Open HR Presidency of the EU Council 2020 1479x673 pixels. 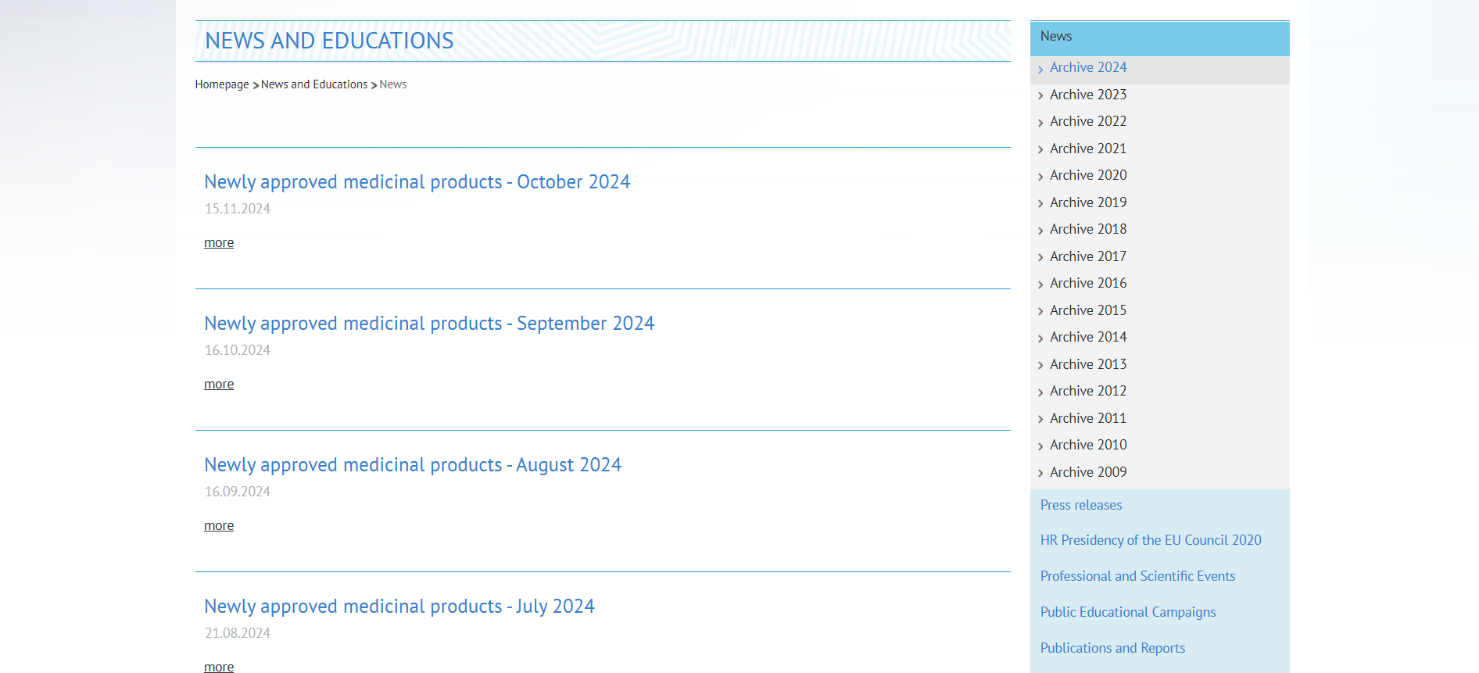click(x=1151, y=540)
